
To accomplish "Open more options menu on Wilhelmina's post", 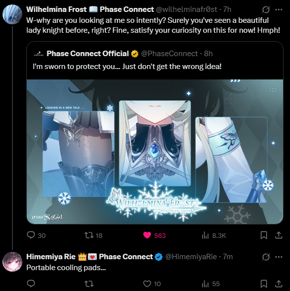I will coord(279,9).
